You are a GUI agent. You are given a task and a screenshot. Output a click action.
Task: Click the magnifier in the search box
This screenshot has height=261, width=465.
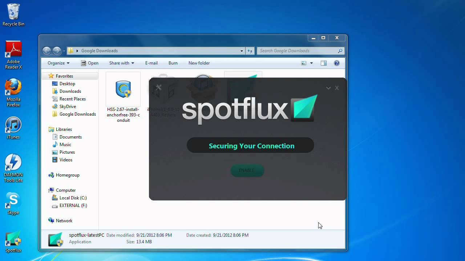click(340, 51)
